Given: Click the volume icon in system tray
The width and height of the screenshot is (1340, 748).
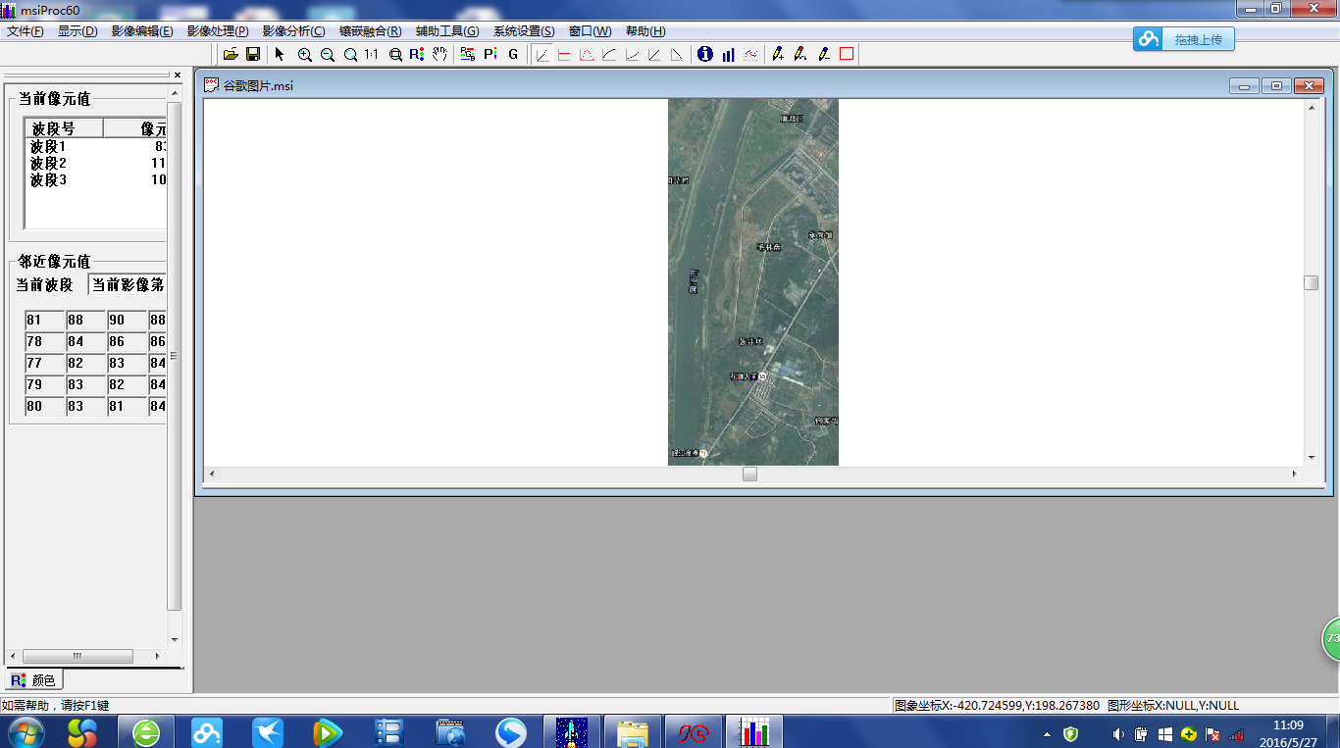Looking at the screenshot, I should pyautogui.click(x=1118, y=734).
